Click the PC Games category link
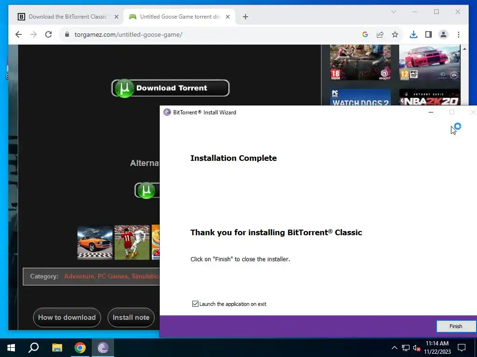This screenshot has height=357, width=477. click(x=113, y=276)
